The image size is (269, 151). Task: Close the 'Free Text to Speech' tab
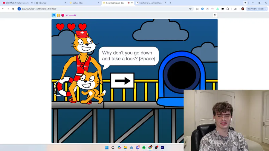coord(165,3)
